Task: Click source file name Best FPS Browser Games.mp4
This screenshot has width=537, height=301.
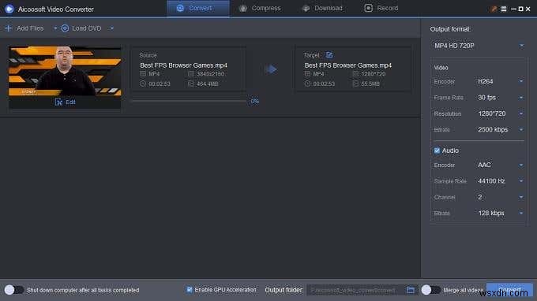Action: tap(183, 65)
